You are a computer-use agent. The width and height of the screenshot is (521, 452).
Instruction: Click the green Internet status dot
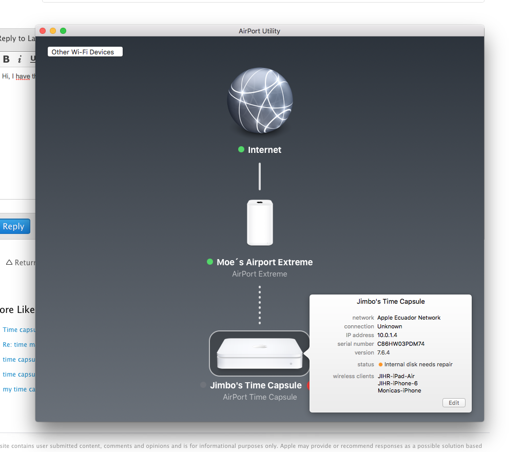241,149
